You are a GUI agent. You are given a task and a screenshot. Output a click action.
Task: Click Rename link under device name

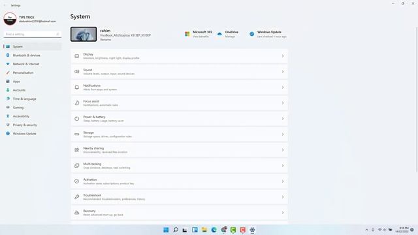pos(106,40)
